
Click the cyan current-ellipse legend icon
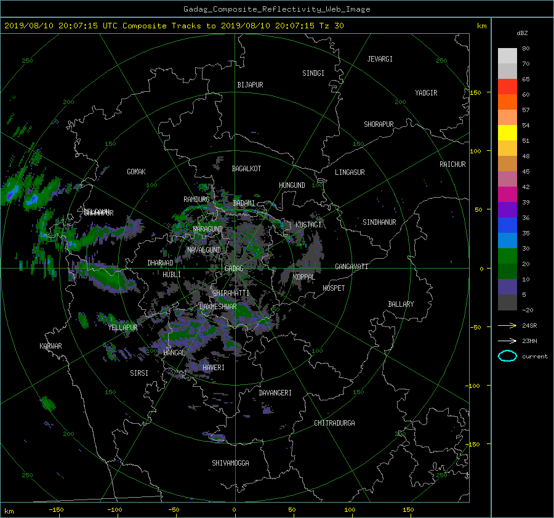pos(507,356)
